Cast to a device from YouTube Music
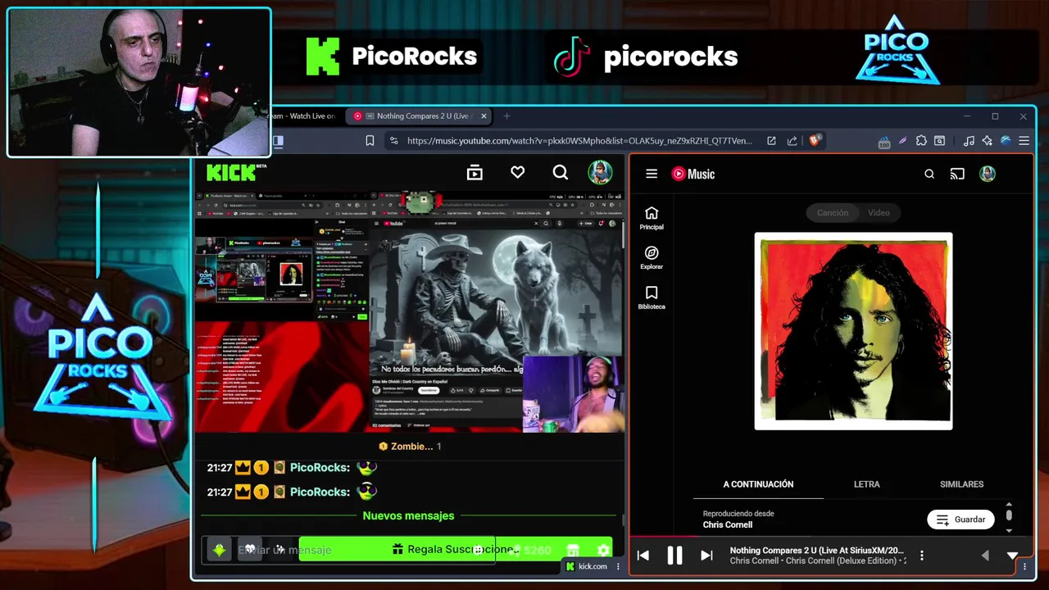Viewport: 1049px width, 590px height. point(957,174)
